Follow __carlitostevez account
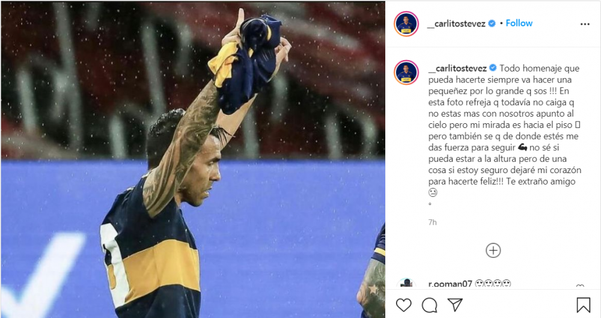 tap(519, 23)
